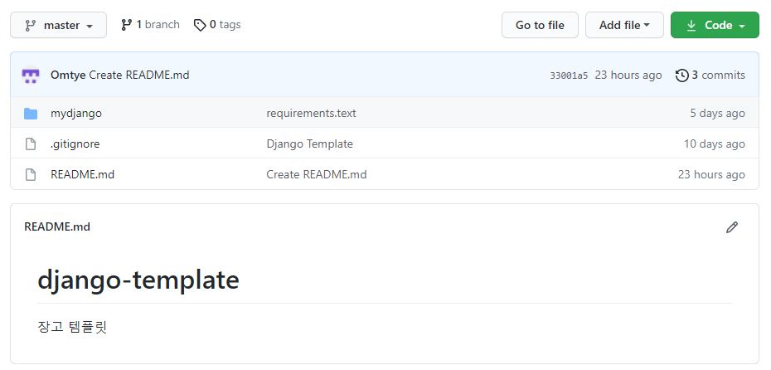Click the tag icon beside 0 tags
The height and width of the screenshot is (370, 771).
coord(200,25)
